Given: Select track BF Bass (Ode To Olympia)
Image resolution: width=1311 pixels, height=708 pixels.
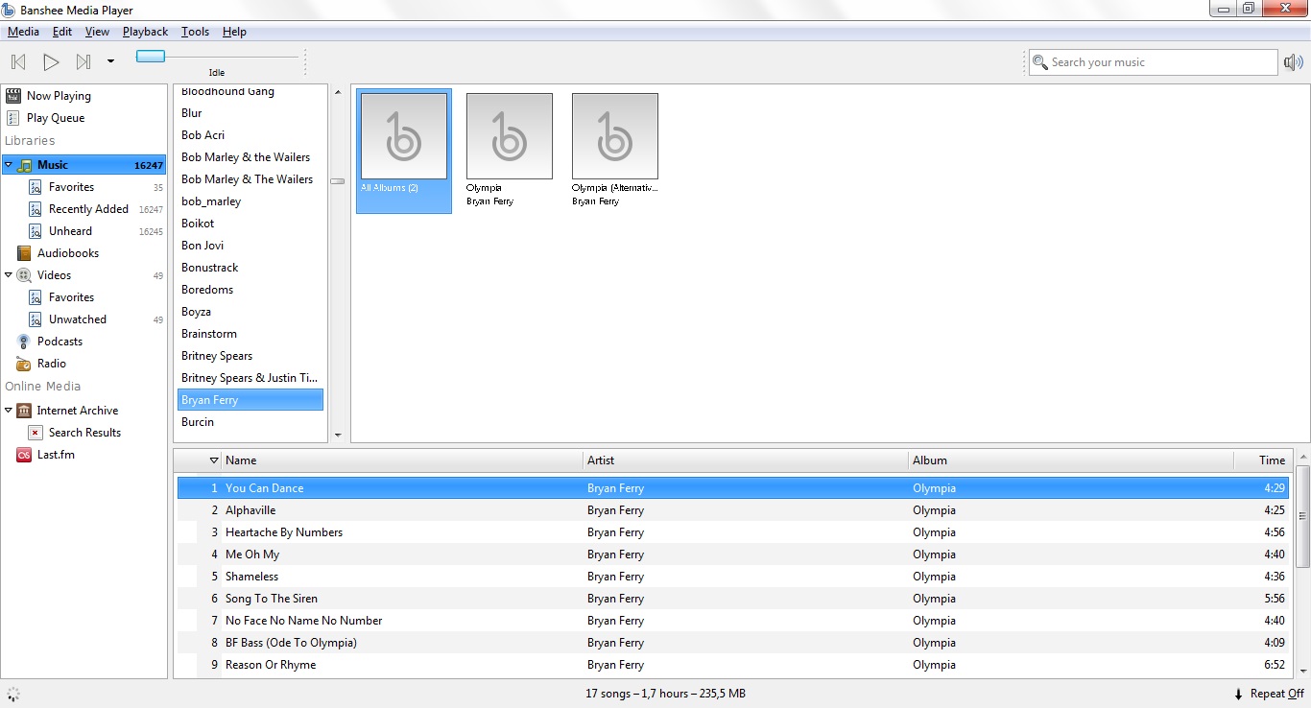Looking at the screenshot, I should pyautogui.click(x=733, y=643).
